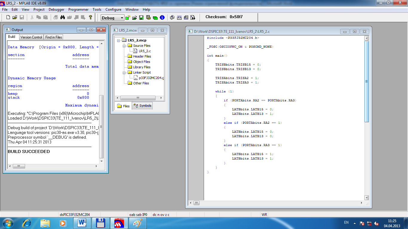Click the Copy icon in toolbar

click(x=39, y=18)
